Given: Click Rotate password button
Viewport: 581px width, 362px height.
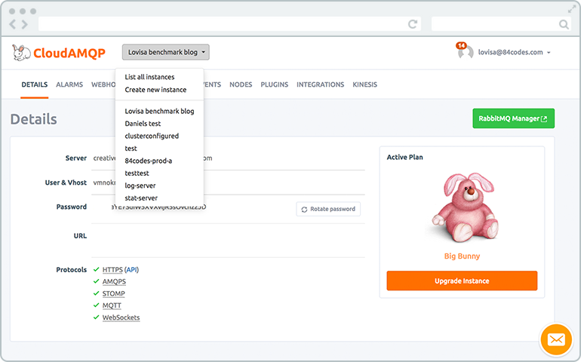Looking at the screenshot, I should 328,209.
